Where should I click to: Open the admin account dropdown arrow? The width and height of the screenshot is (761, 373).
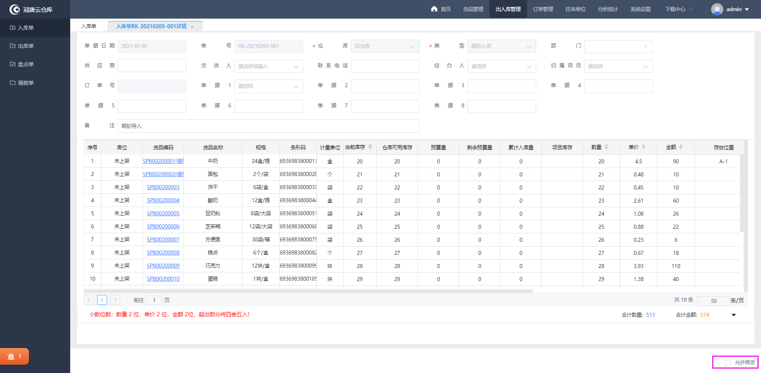point(747,10)
